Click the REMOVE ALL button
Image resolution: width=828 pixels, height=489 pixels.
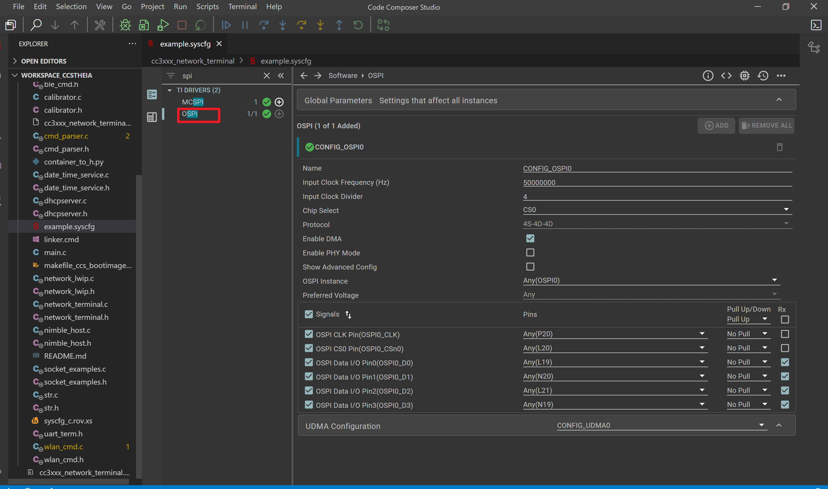(766, 126)
